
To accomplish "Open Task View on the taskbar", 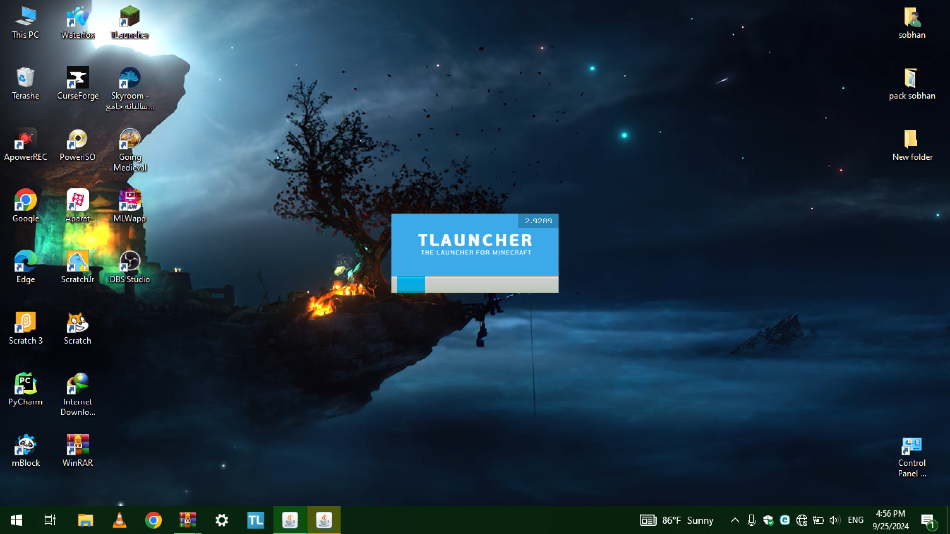I will point(50,520).
